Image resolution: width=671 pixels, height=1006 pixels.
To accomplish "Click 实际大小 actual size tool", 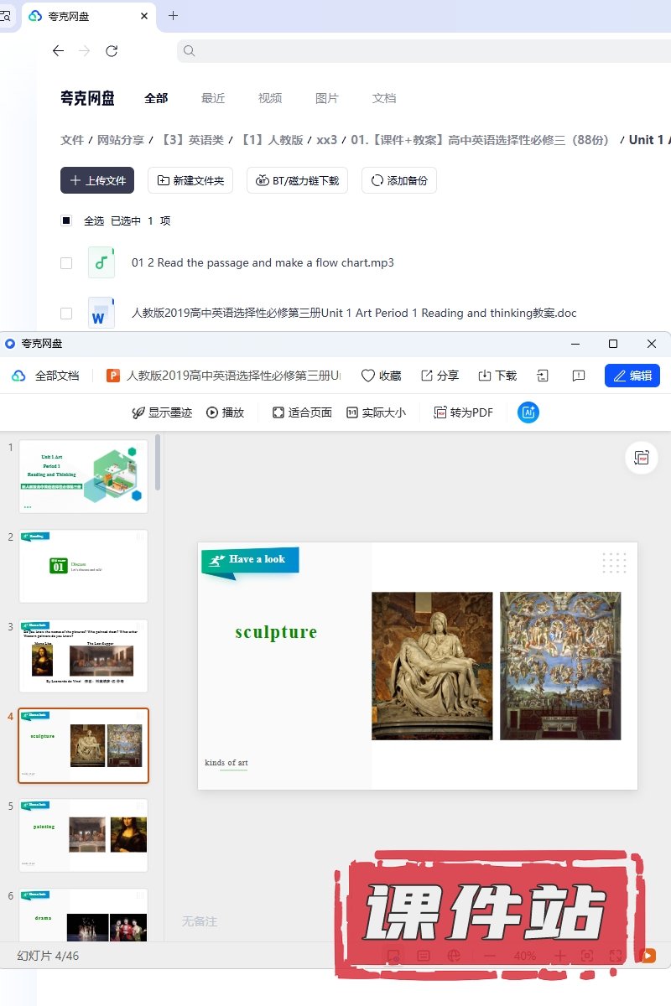I will click(376, 412).
